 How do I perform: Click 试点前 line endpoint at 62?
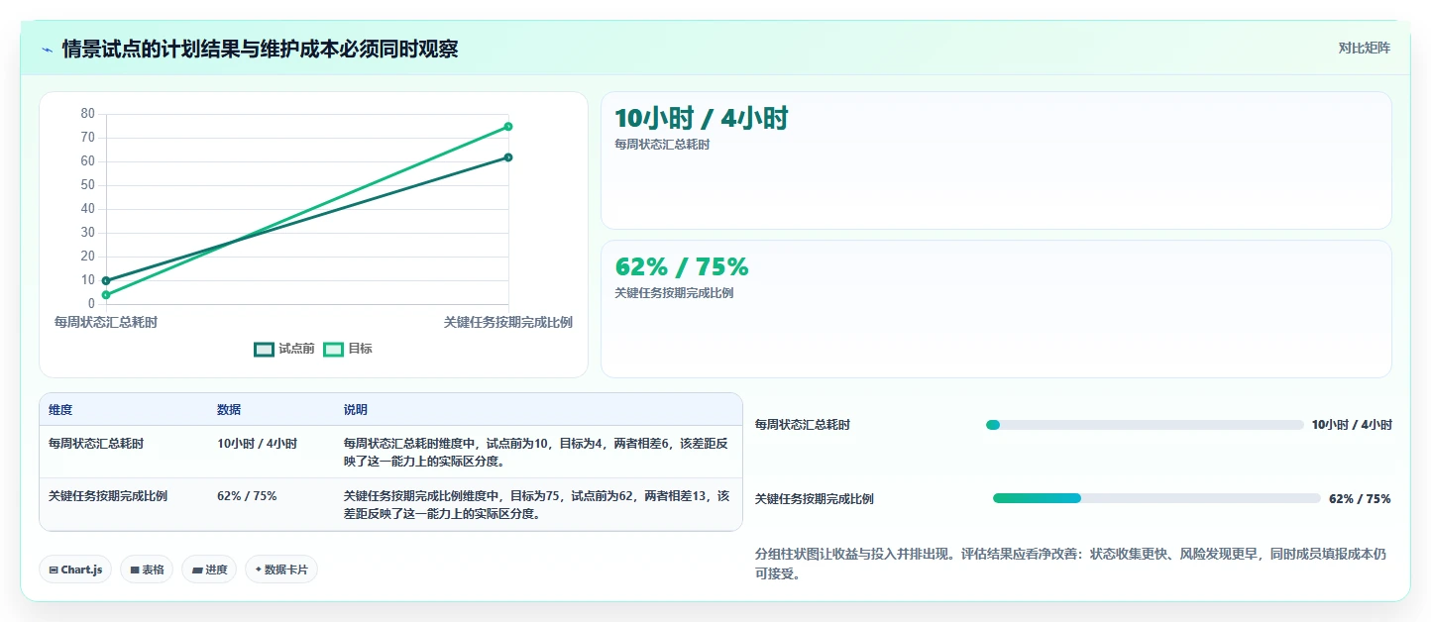coord(508,157)
